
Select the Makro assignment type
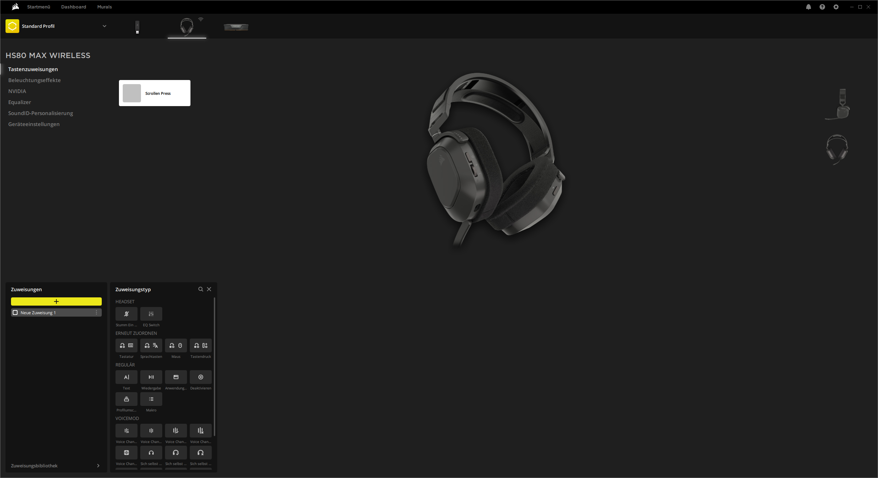(151, 399)
